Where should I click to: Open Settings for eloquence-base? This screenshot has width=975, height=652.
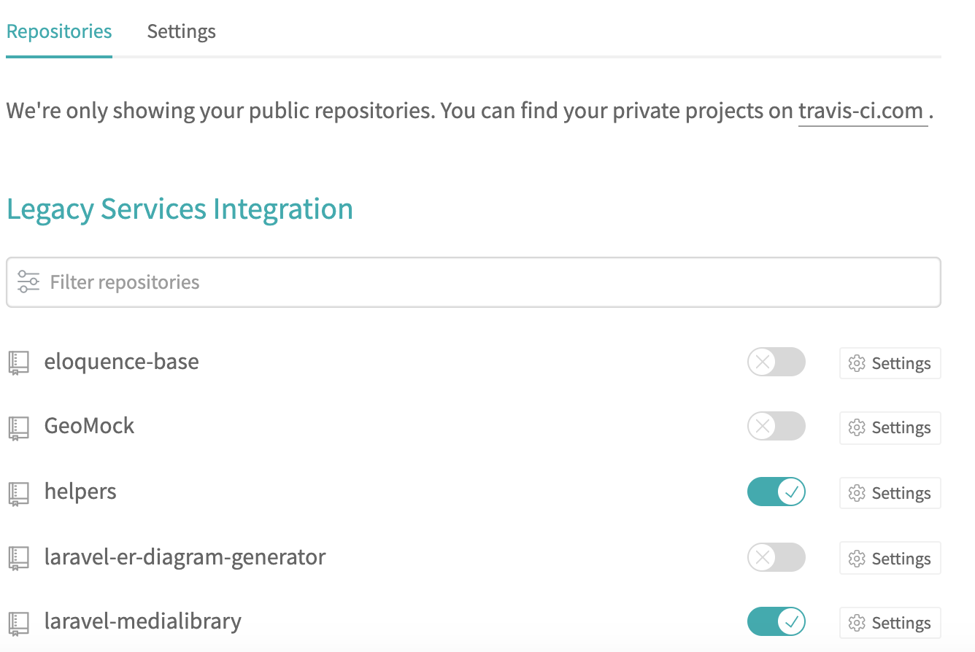(x=890, y=363)
